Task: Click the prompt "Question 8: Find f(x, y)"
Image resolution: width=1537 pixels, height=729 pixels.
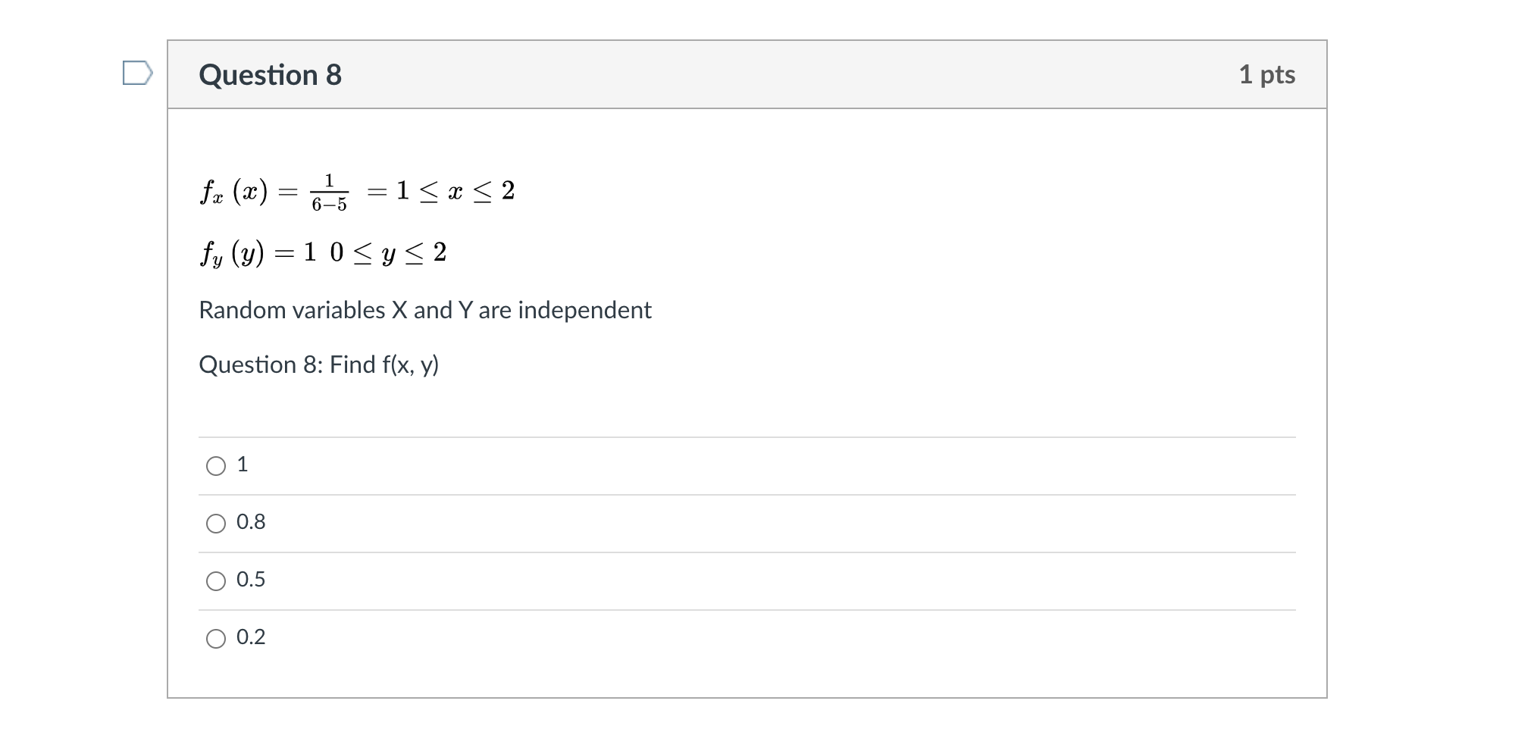Action: click(319, 365)
